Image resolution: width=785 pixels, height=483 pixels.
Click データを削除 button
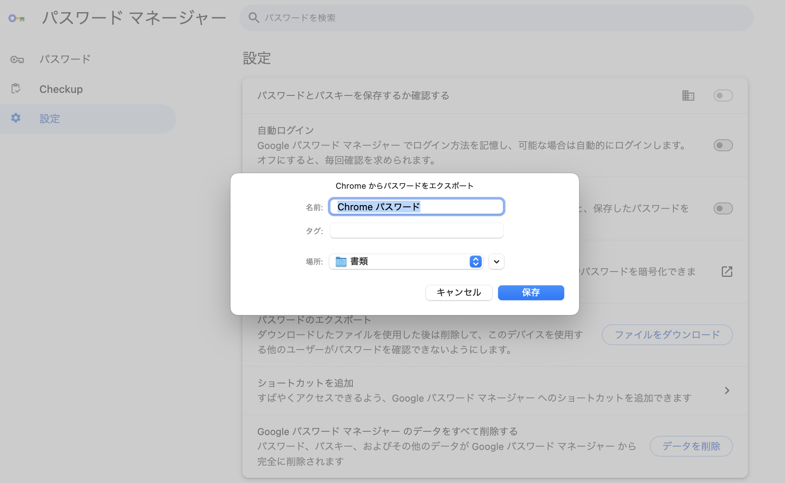pos(691,446)
